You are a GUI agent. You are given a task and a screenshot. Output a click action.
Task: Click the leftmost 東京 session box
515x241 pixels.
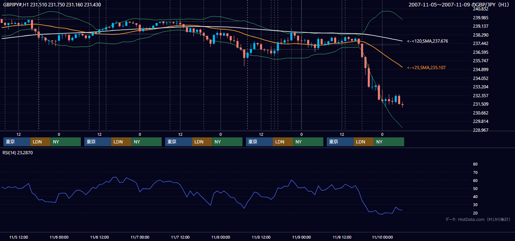pos(17,142)
